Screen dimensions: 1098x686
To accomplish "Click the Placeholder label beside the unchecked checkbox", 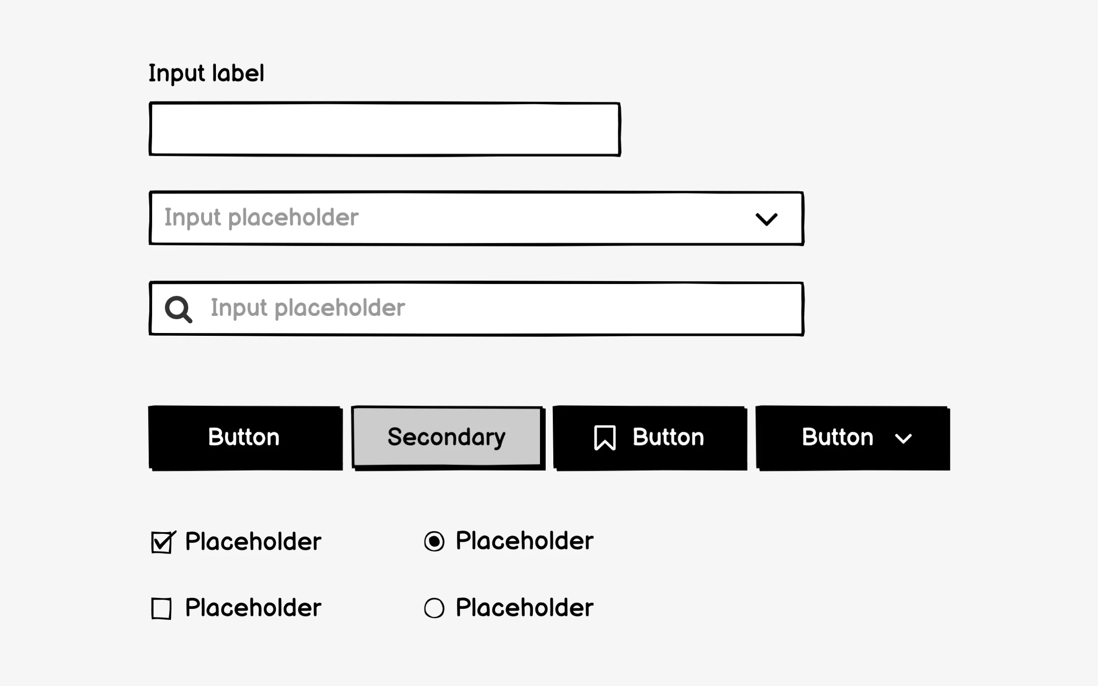I will (253, 608).
